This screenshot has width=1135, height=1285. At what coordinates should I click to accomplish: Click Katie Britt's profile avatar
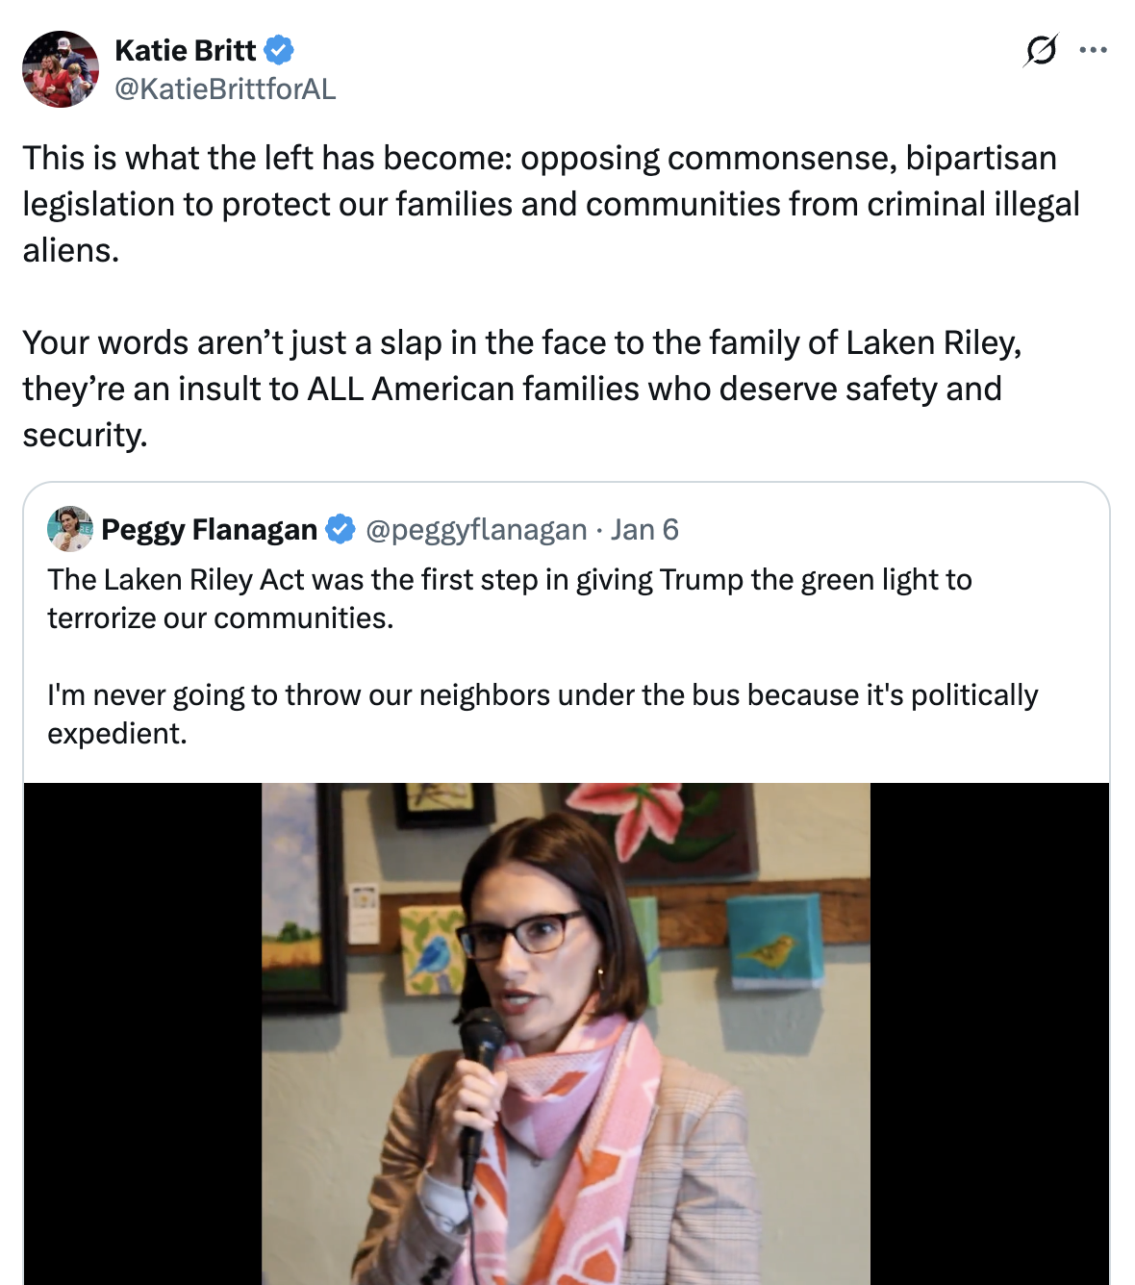[x=61, y=69]
